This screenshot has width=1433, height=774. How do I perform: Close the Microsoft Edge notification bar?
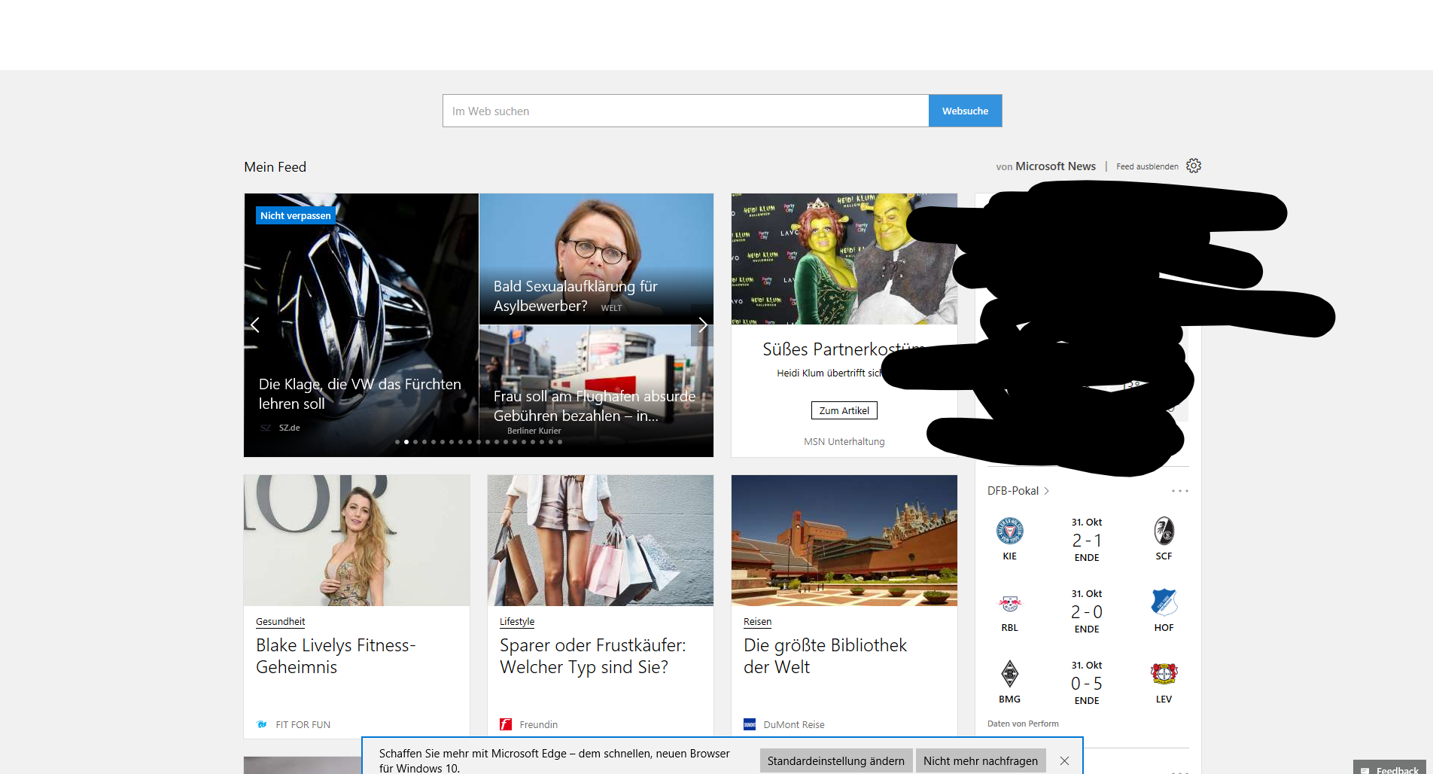pyautogui.click(x=1064, y=760)
